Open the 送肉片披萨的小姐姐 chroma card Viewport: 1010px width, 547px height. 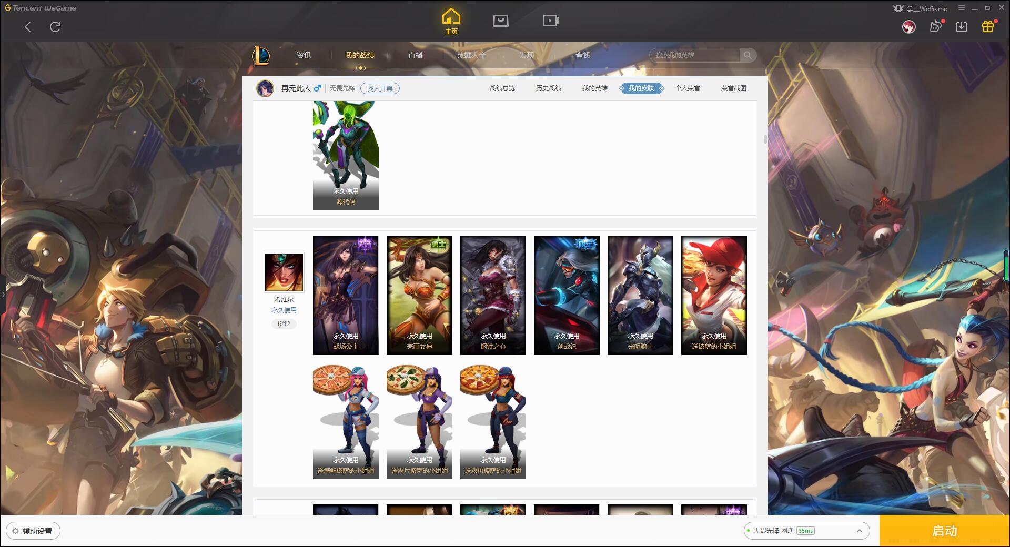(x=419, y=421)
